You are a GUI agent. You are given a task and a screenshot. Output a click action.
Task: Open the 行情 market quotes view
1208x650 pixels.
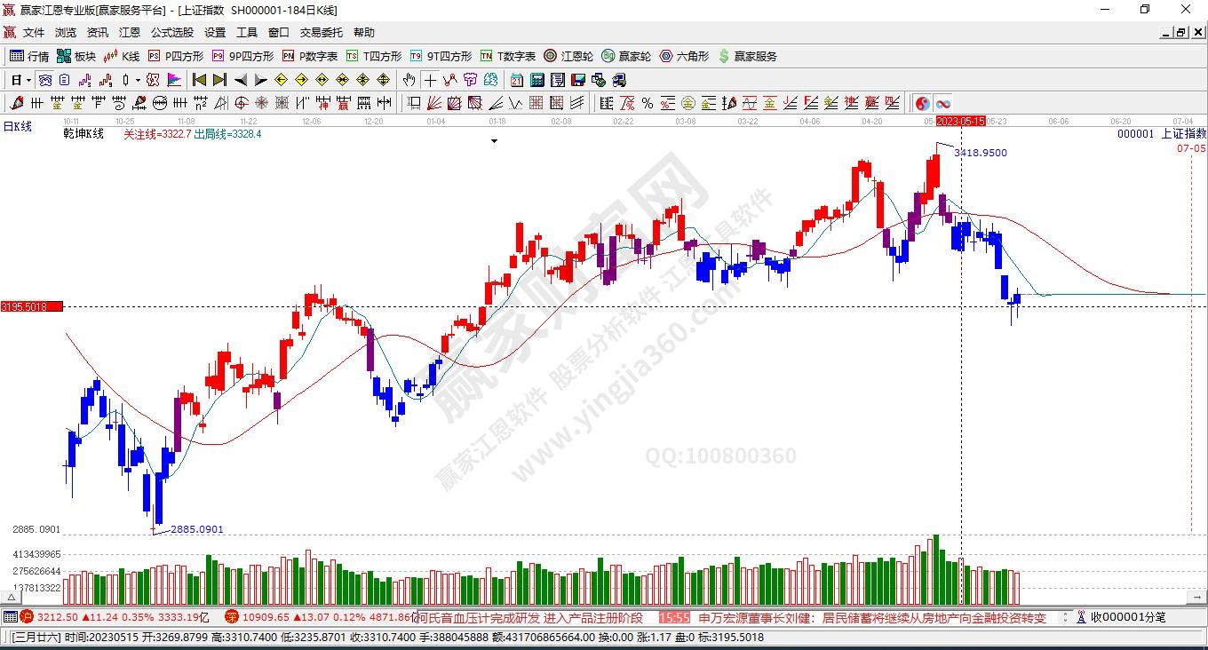point(28,56)
